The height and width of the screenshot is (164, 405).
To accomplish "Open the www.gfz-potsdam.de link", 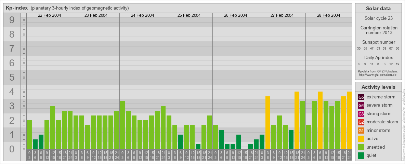I will 378,75.
